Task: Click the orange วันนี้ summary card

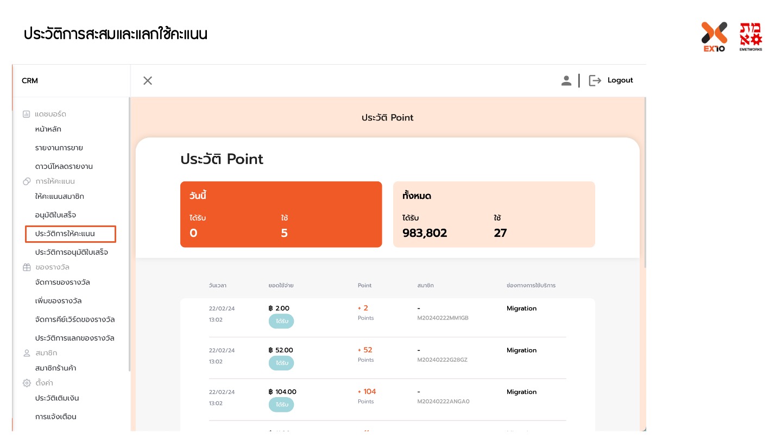Action: [x=281, y=215]
